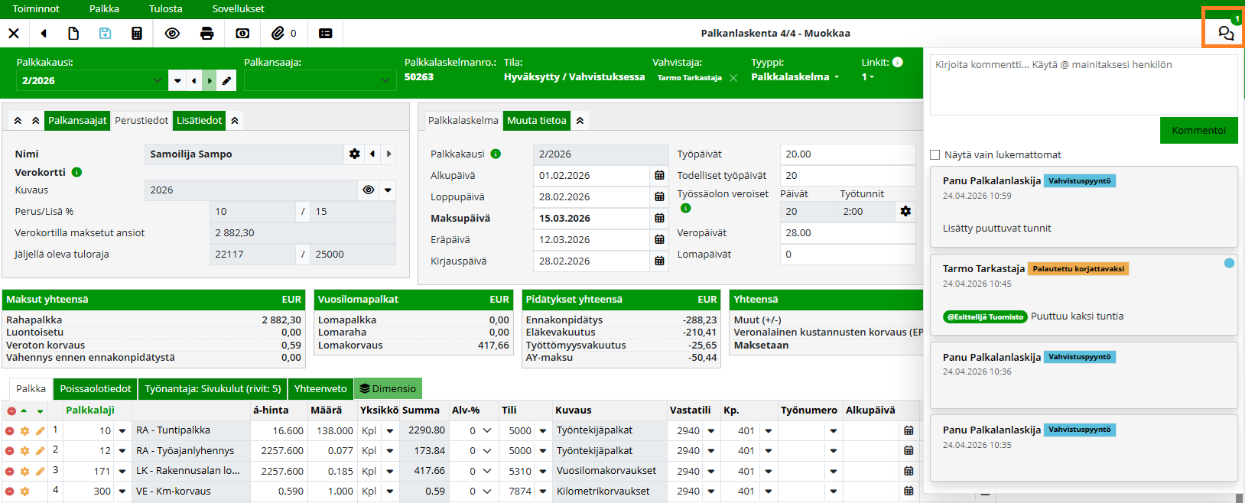1245x503 pixels.
Task: Expand the empty Palkansaaja dropdown
Action: 385,80
